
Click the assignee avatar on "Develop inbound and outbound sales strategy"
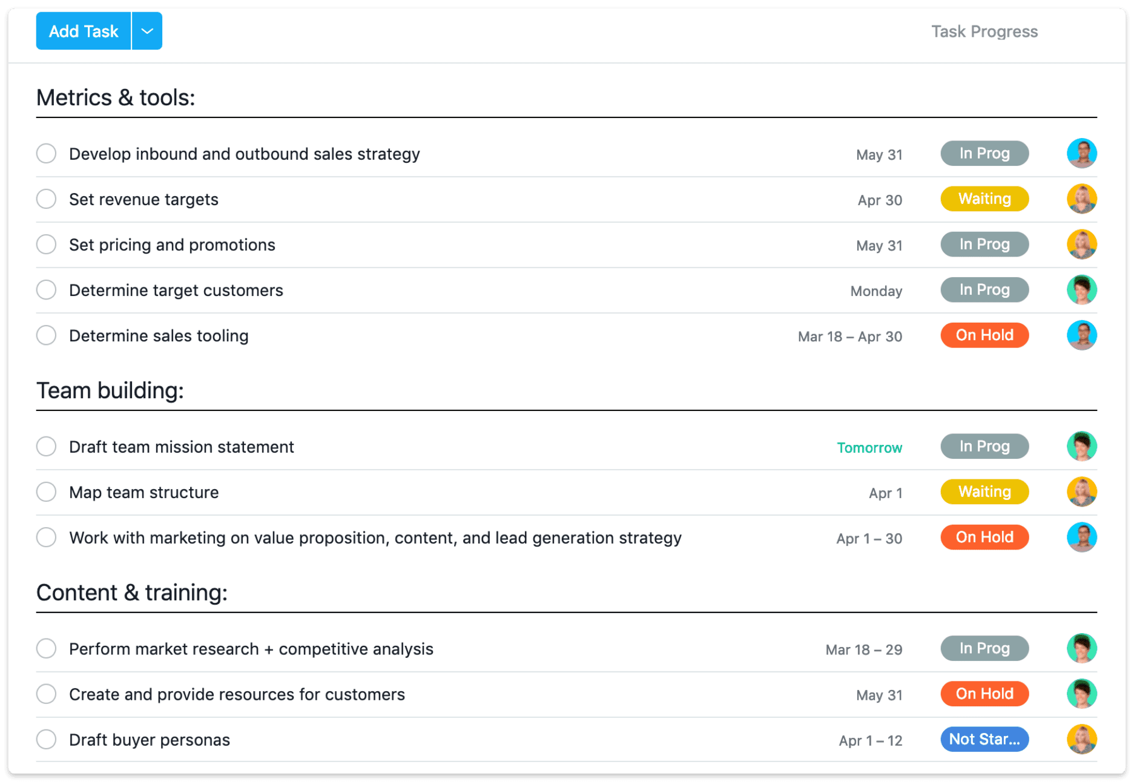[1082, 153]
